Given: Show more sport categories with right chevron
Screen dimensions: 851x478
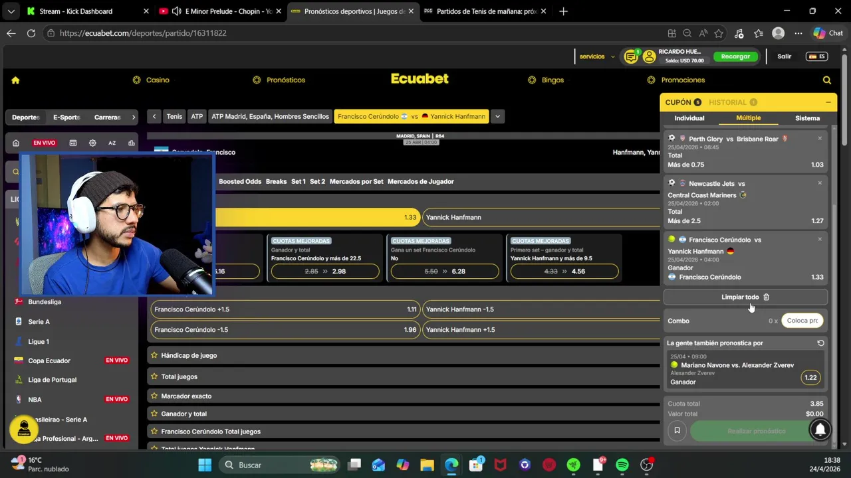Looking at the screenshot, I should pos(133,118).
